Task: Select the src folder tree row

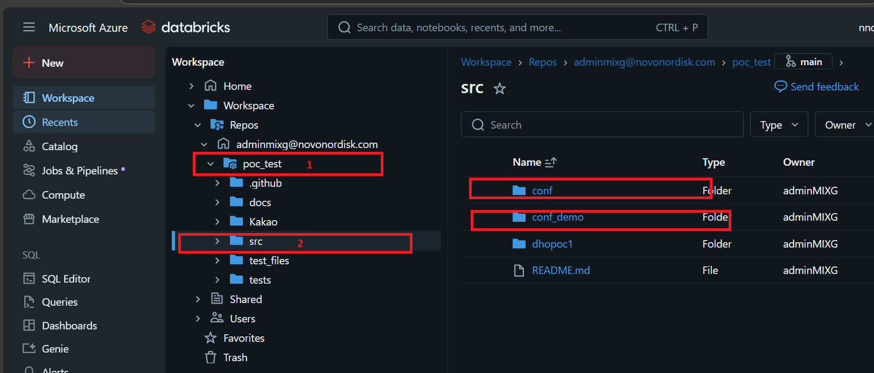Action: [306, 241]
